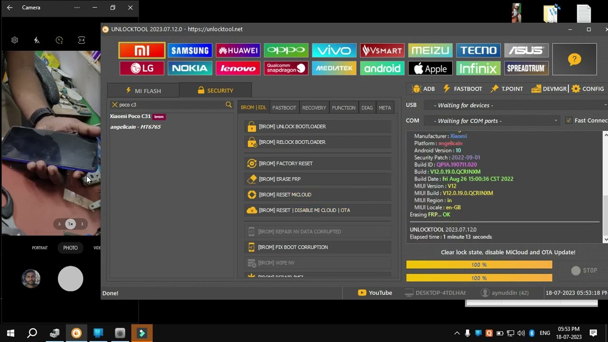
Task: Select the Nokia brand icon
Action: click(x=190, y=68)
